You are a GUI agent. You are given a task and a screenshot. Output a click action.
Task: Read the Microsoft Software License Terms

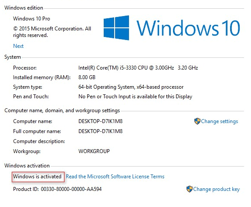115,177
